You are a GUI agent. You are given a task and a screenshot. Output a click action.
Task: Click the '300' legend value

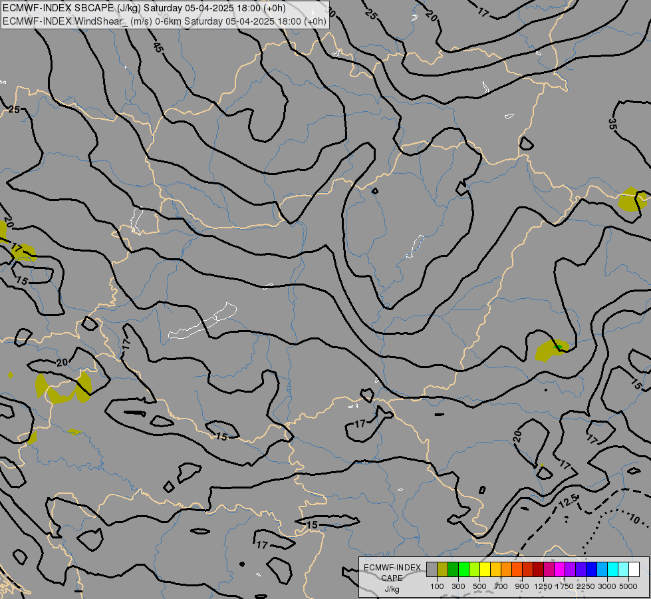coord(458,586)
